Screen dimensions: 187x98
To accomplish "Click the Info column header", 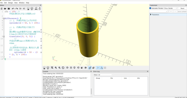I will 139,78.
